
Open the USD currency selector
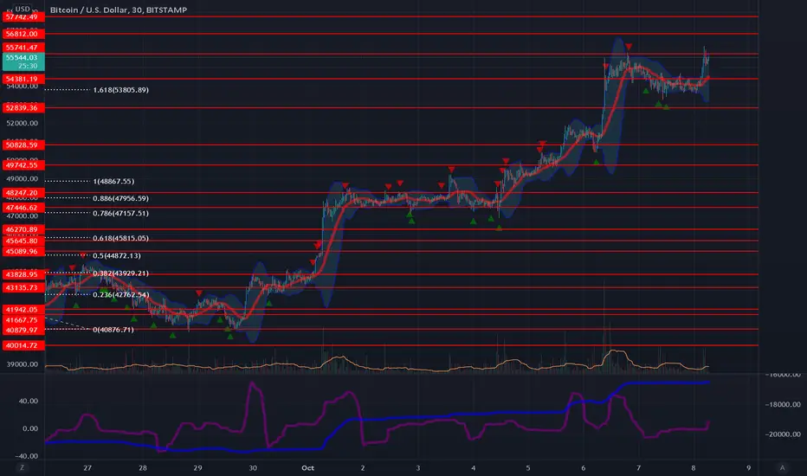(23, 9)
